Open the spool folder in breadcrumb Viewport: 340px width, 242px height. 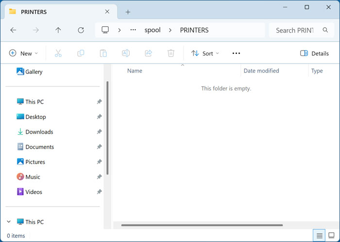[x=153, y=30]
